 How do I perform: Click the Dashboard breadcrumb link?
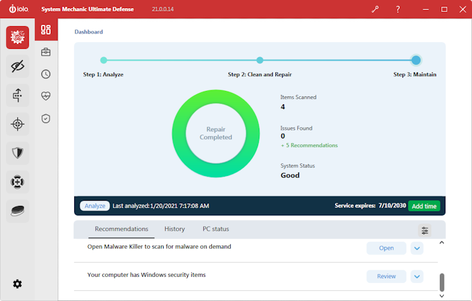[x=88, y=32]
